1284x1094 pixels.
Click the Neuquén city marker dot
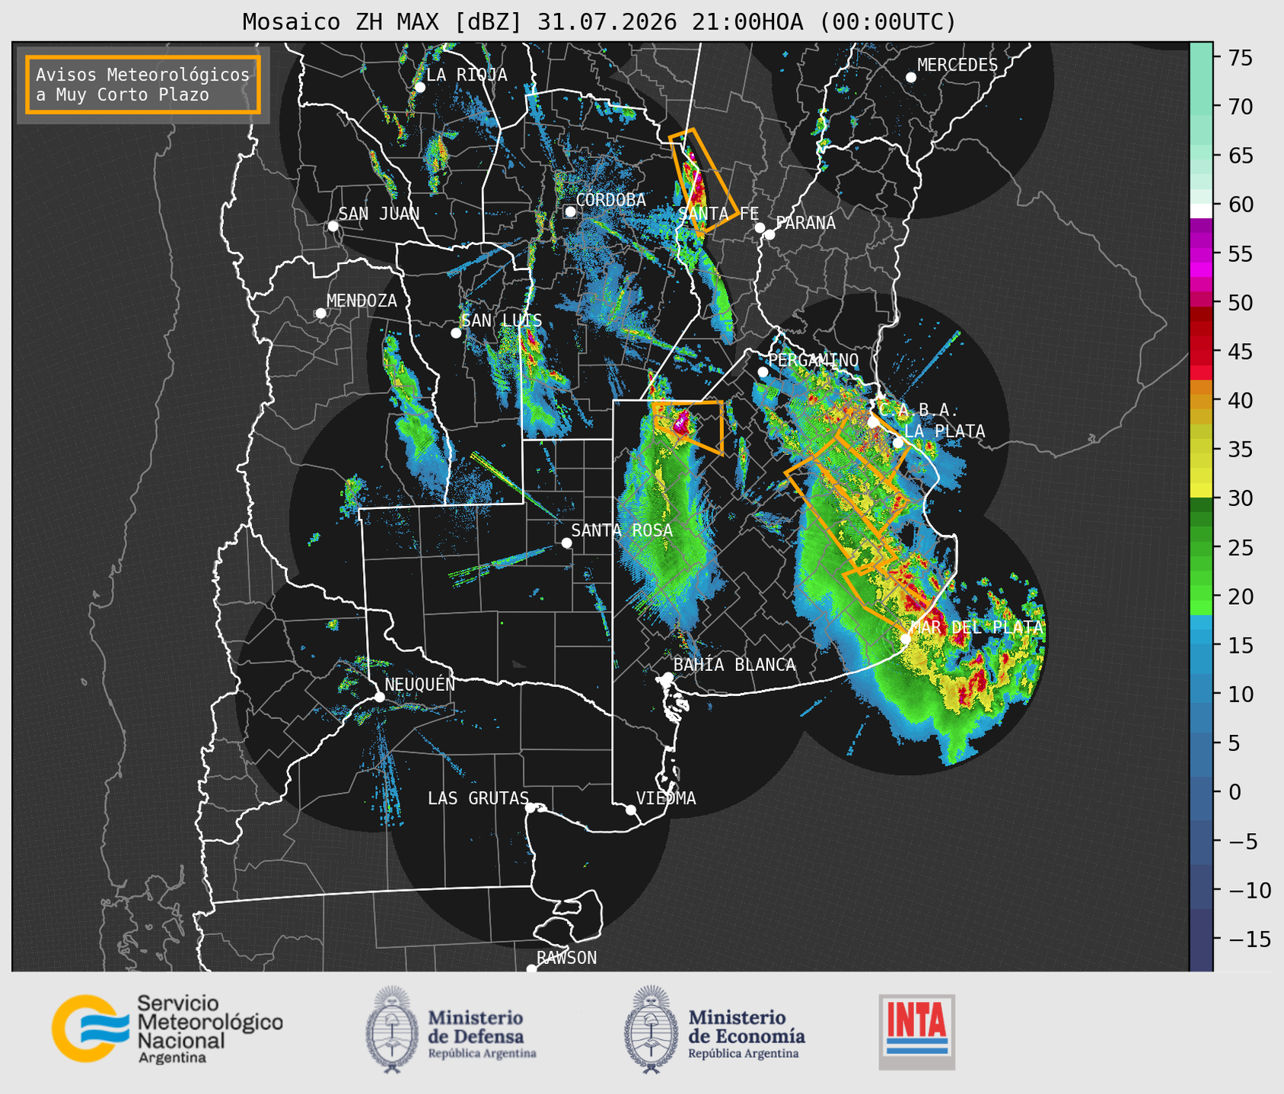[x=379, y=697]
